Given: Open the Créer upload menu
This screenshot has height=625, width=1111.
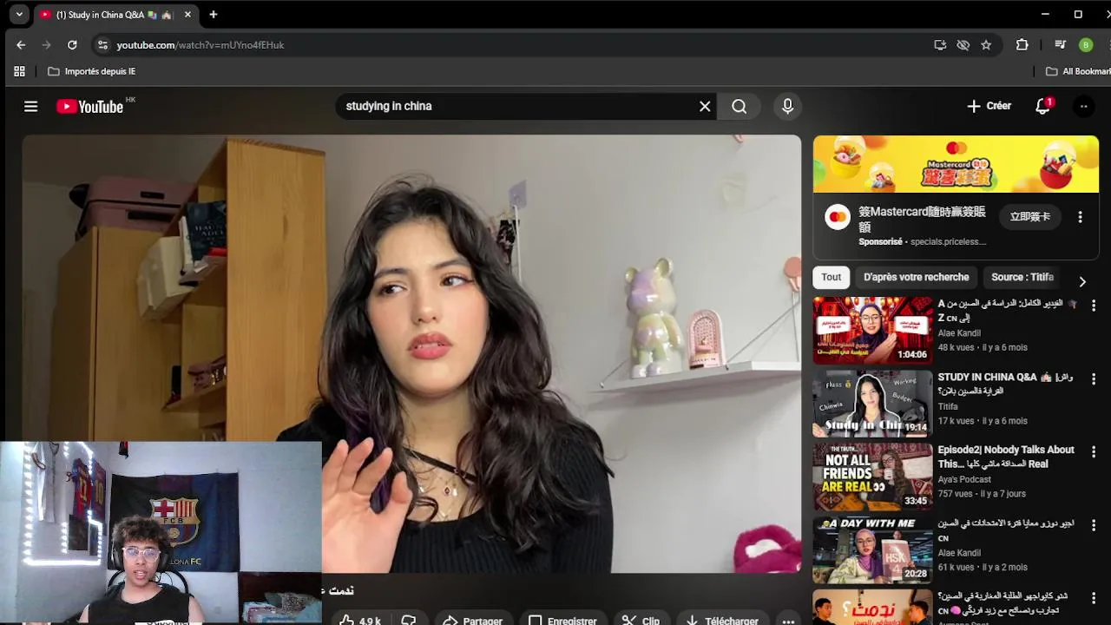Looking at the screenshot, I should [x=989, y=106].
